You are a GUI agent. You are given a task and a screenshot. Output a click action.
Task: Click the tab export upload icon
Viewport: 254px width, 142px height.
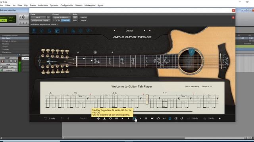click(x=104, y=118)
